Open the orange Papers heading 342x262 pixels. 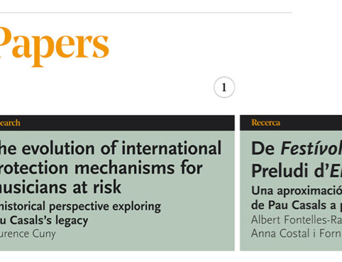[x=54, y=47]
